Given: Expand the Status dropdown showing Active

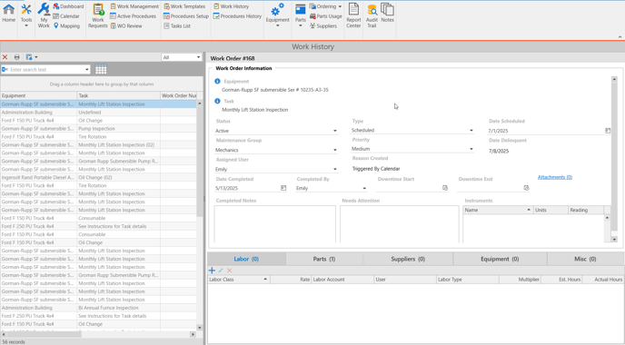Looking at the screenshot, I should click(335, 131).
